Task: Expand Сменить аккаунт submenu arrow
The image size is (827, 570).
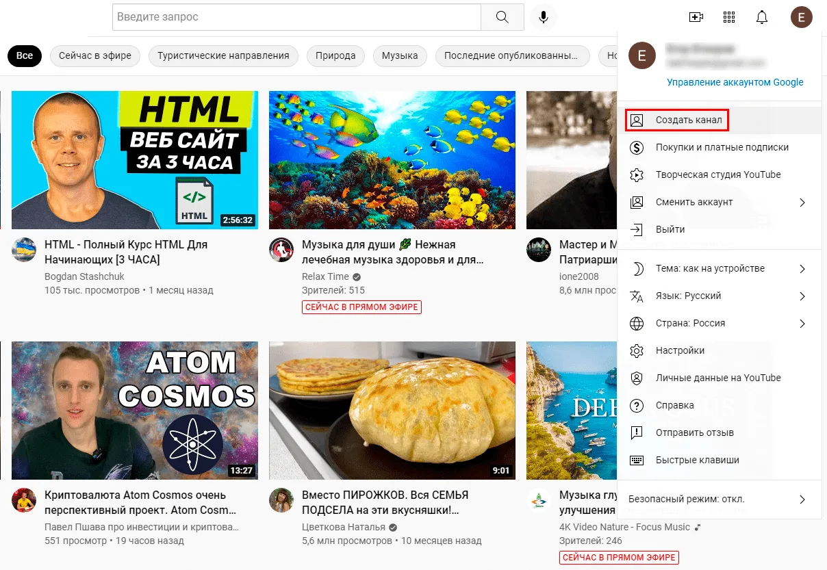Action: 802,203
